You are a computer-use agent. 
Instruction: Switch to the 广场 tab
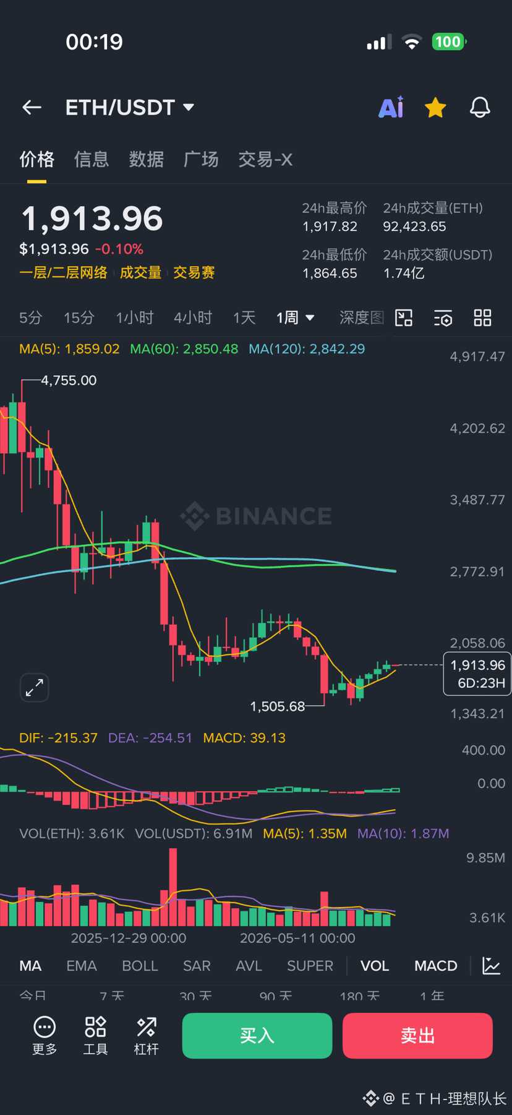[201, 160]
